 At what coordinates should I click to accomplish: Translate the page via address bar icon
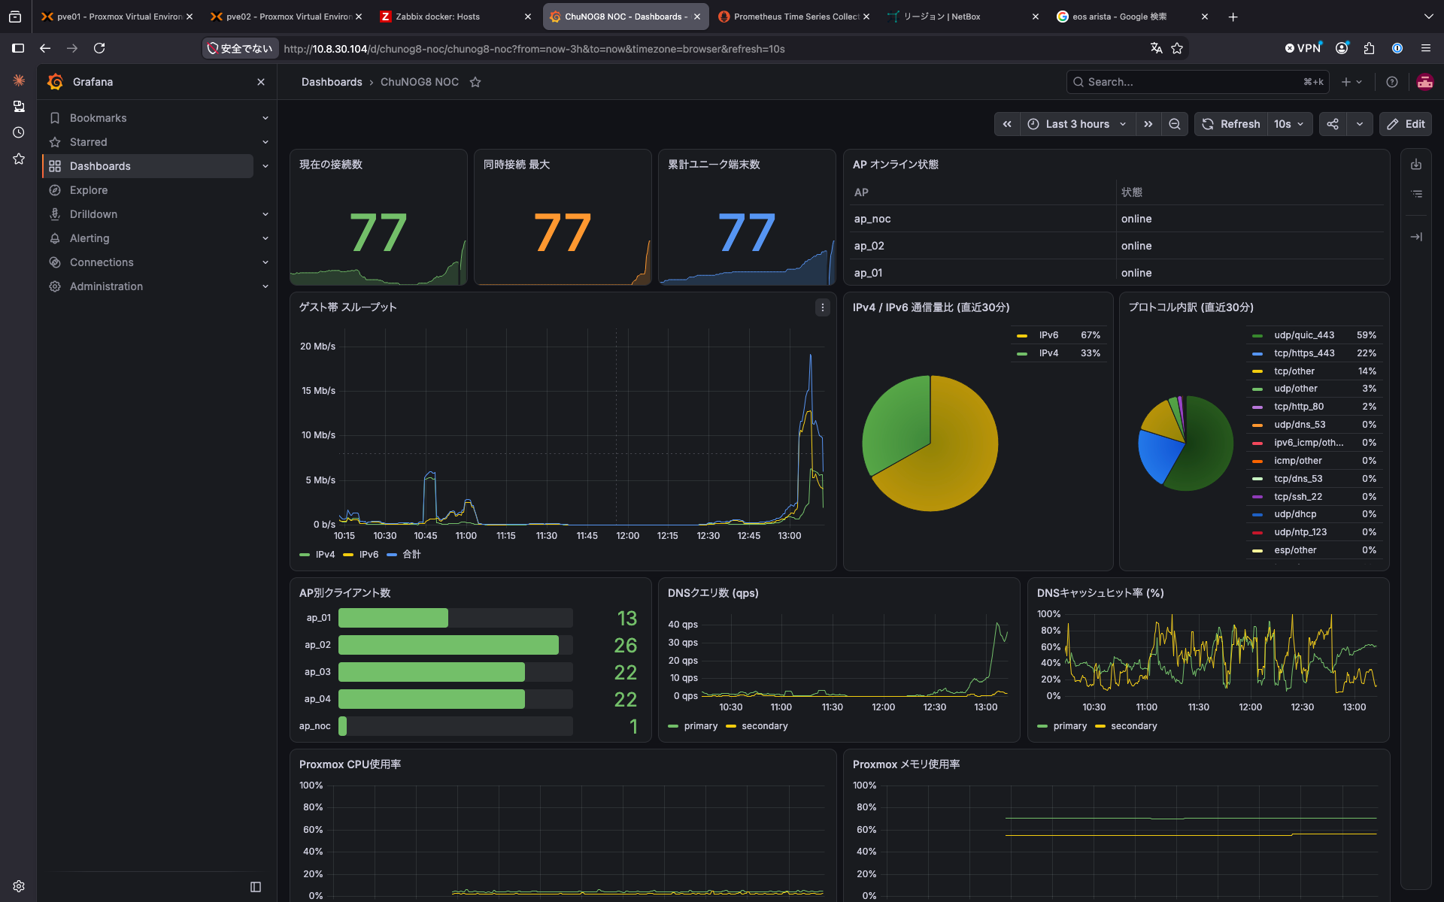(1157, 48)
